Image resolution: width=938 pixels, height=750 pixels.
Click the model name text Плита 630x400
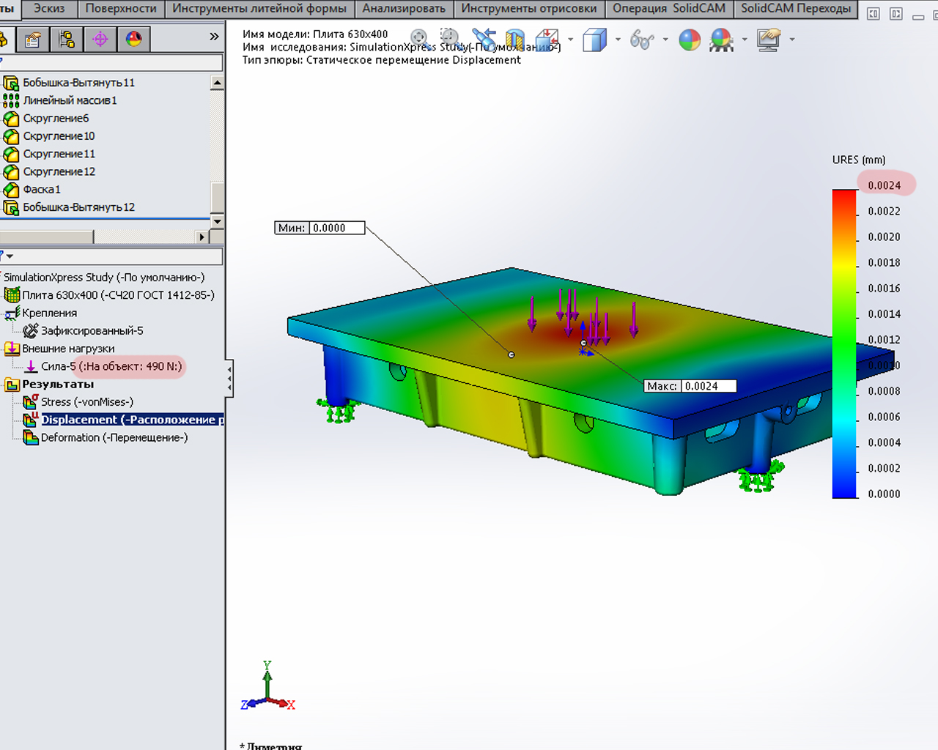350,34
